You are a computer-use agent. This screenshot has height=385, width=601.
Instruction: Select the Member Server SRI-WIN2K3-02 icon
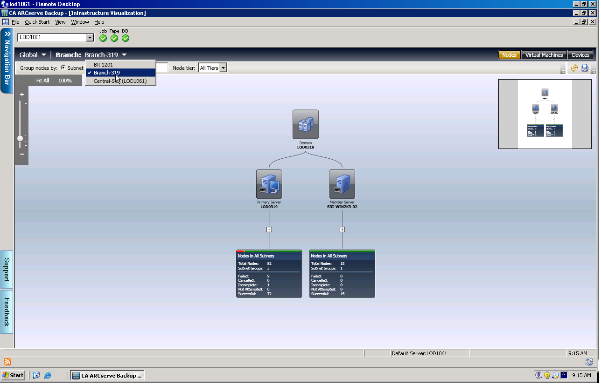pyautogui.click(x=342, y=184)
